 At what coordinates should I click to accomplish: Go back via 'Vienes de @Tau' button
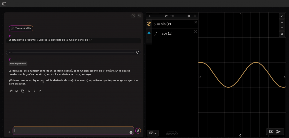(x=21, y=28)
